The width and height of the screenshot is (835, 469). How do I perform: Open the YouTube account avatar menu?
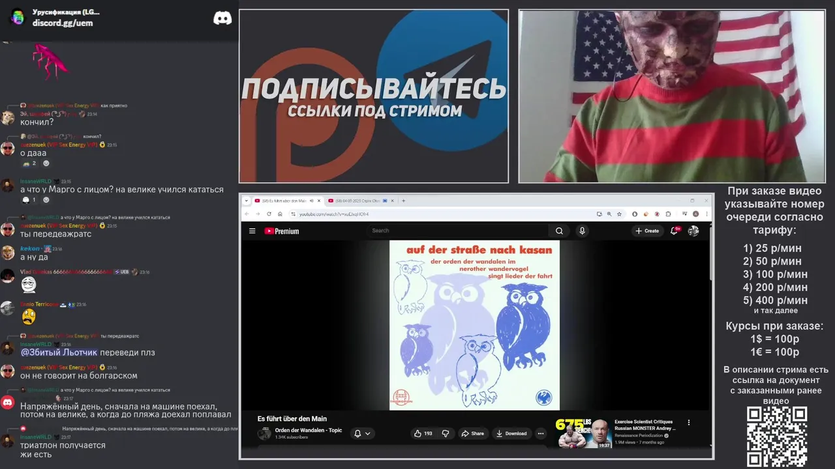tap(693, 231)
